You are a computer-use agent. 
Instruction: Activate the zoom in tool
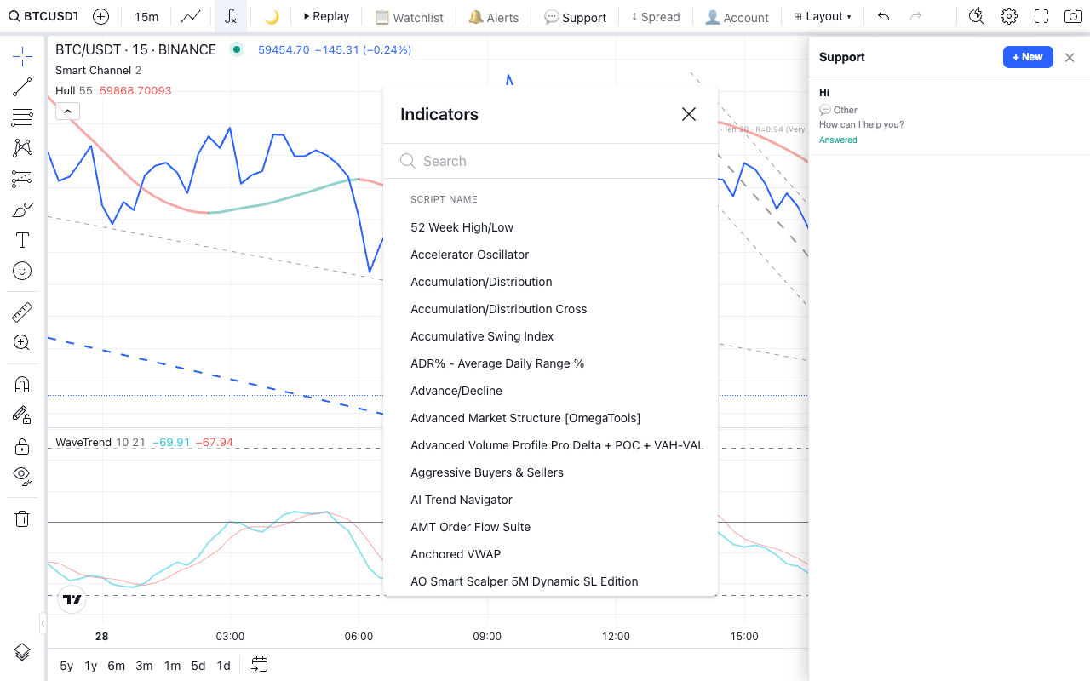pyautogui.click(x=22, y=343)
